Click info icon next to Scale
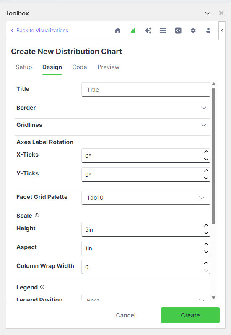The height and width of the screenshot is (335, 231). [37, 215]
